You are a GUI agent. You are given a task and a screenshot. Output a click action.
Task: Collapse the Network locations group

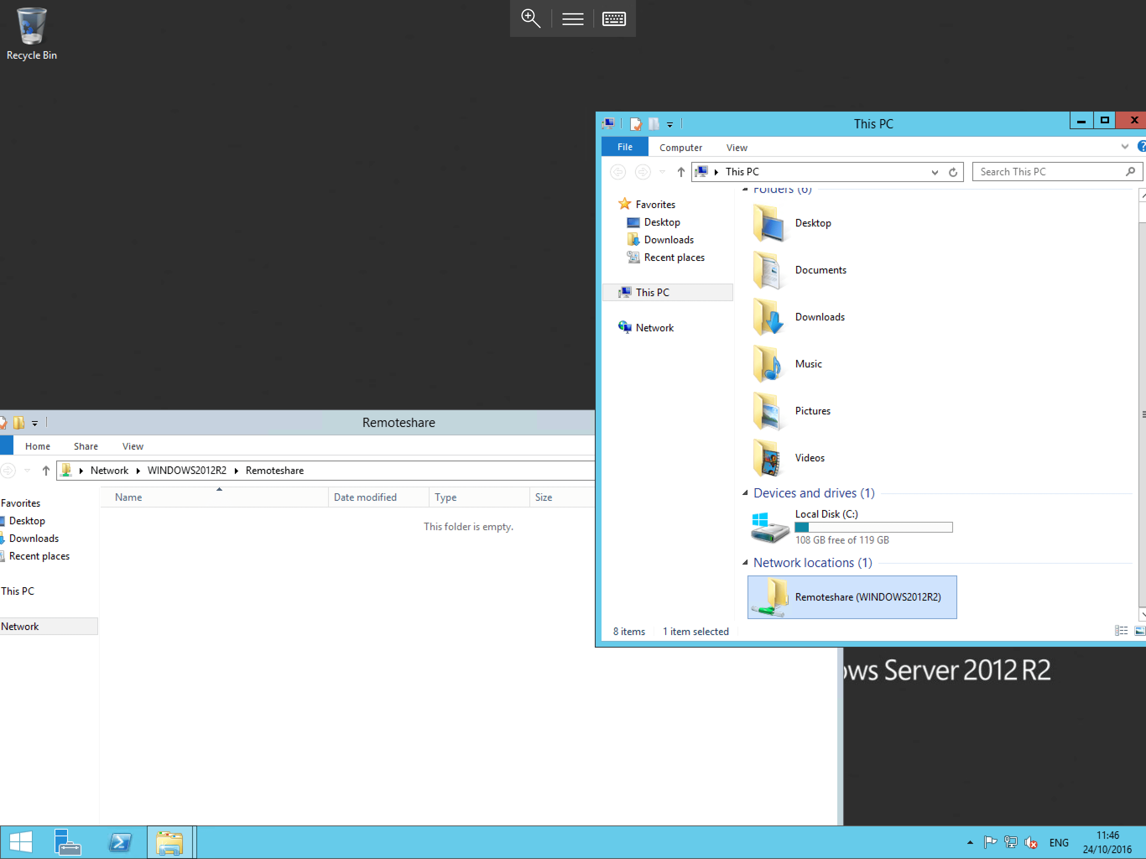click(x=745, y=562)
